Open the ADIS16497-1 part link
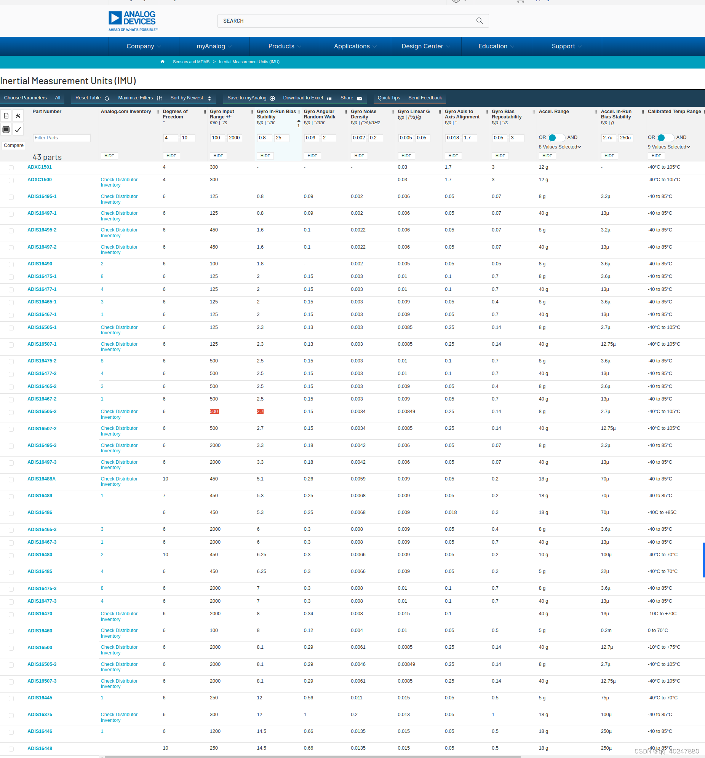Screen dimensions: 705x758 click(x=42, y=213)
